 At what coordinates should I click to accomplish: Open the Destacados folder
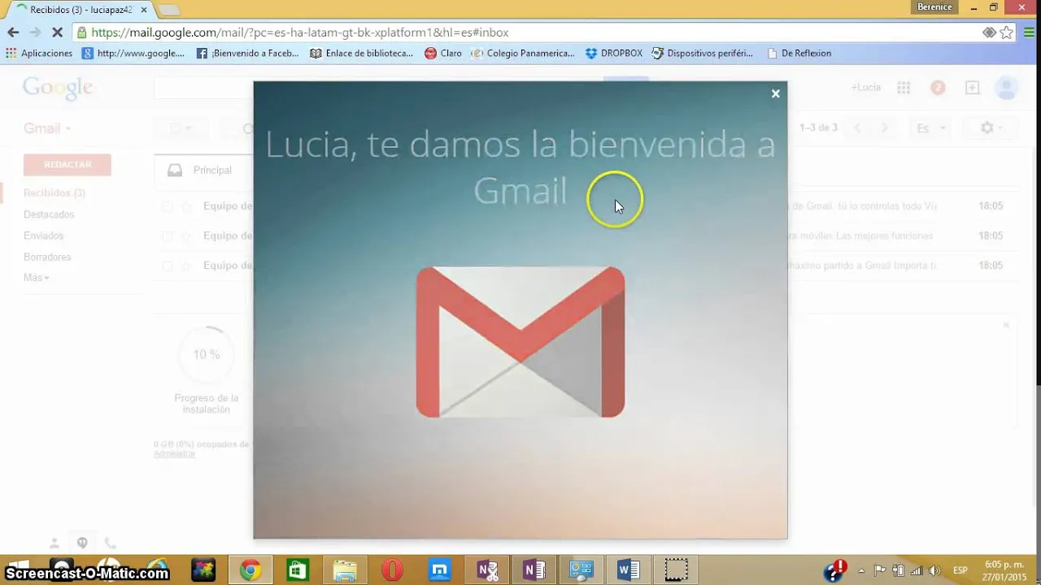click(x=49, y=214)
